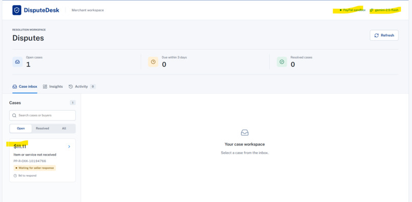The height and width of the screenshot is (202, 412).
Task: Click the Waiting for seller response badge
Action: 35,168
